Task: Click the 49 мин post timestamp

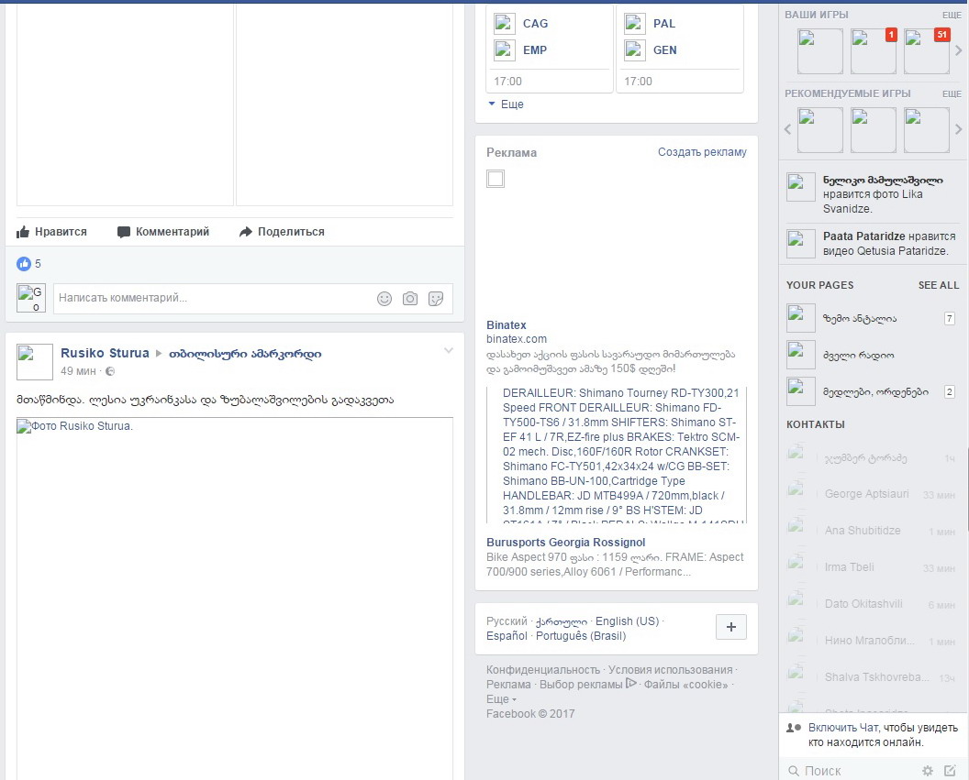Action: [x=78, y=371]
